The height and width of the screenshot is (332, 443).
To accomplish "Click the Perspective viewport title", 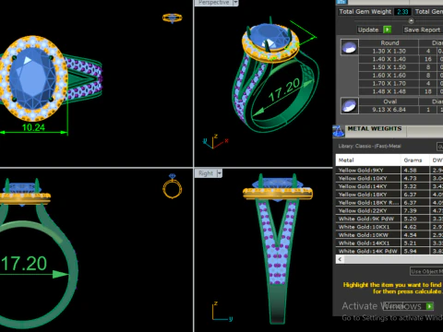I will (214, 3).
